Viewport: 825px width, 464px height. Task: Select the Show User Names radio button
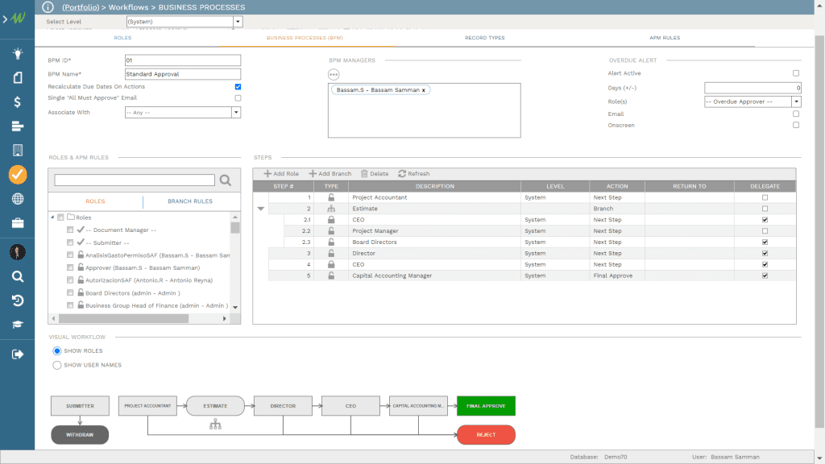click(x=56, y=365)
